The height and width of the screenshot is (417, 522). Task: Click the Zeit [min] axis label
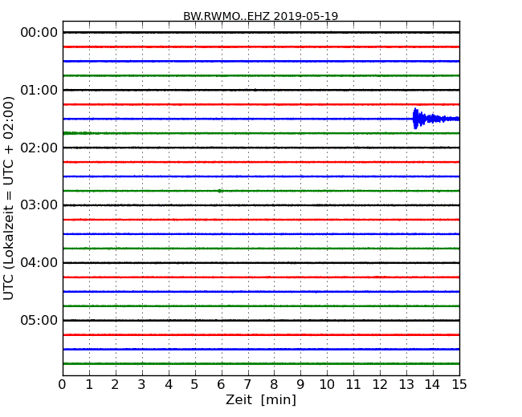click(261, 399)
